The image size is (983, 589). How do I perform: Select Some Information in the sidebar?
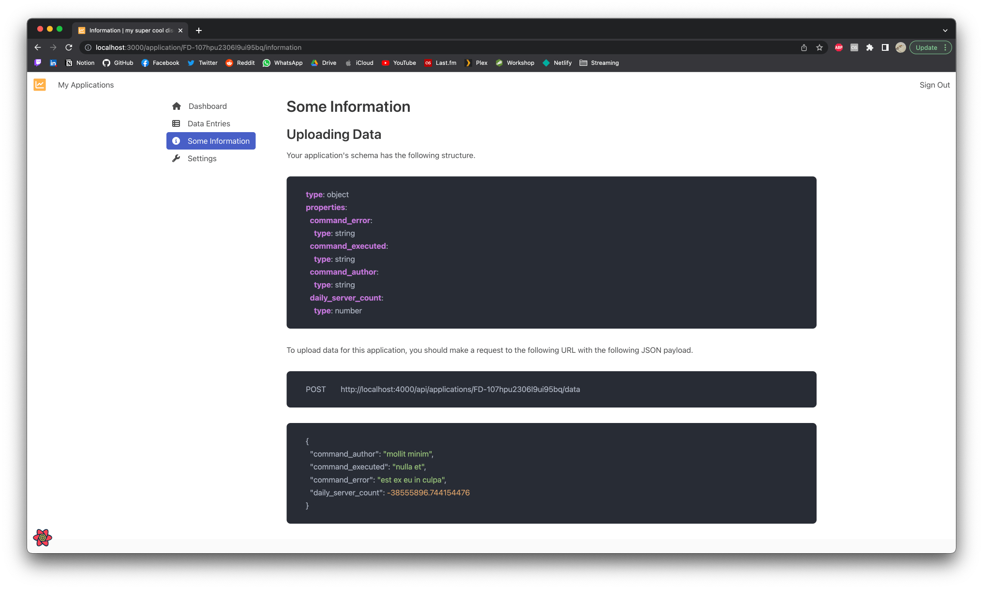coord(211,141)
